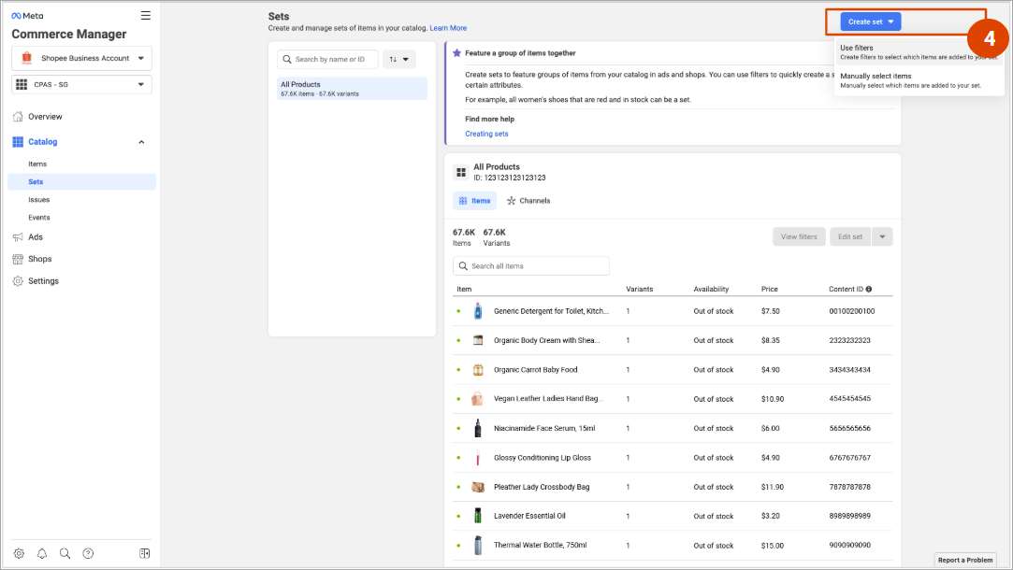1013x570 pixels.
Task: Click the Edit set button
Action: [x=850, y=237]
